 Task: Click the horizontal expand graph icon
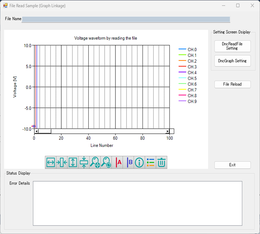pos(51,162)
